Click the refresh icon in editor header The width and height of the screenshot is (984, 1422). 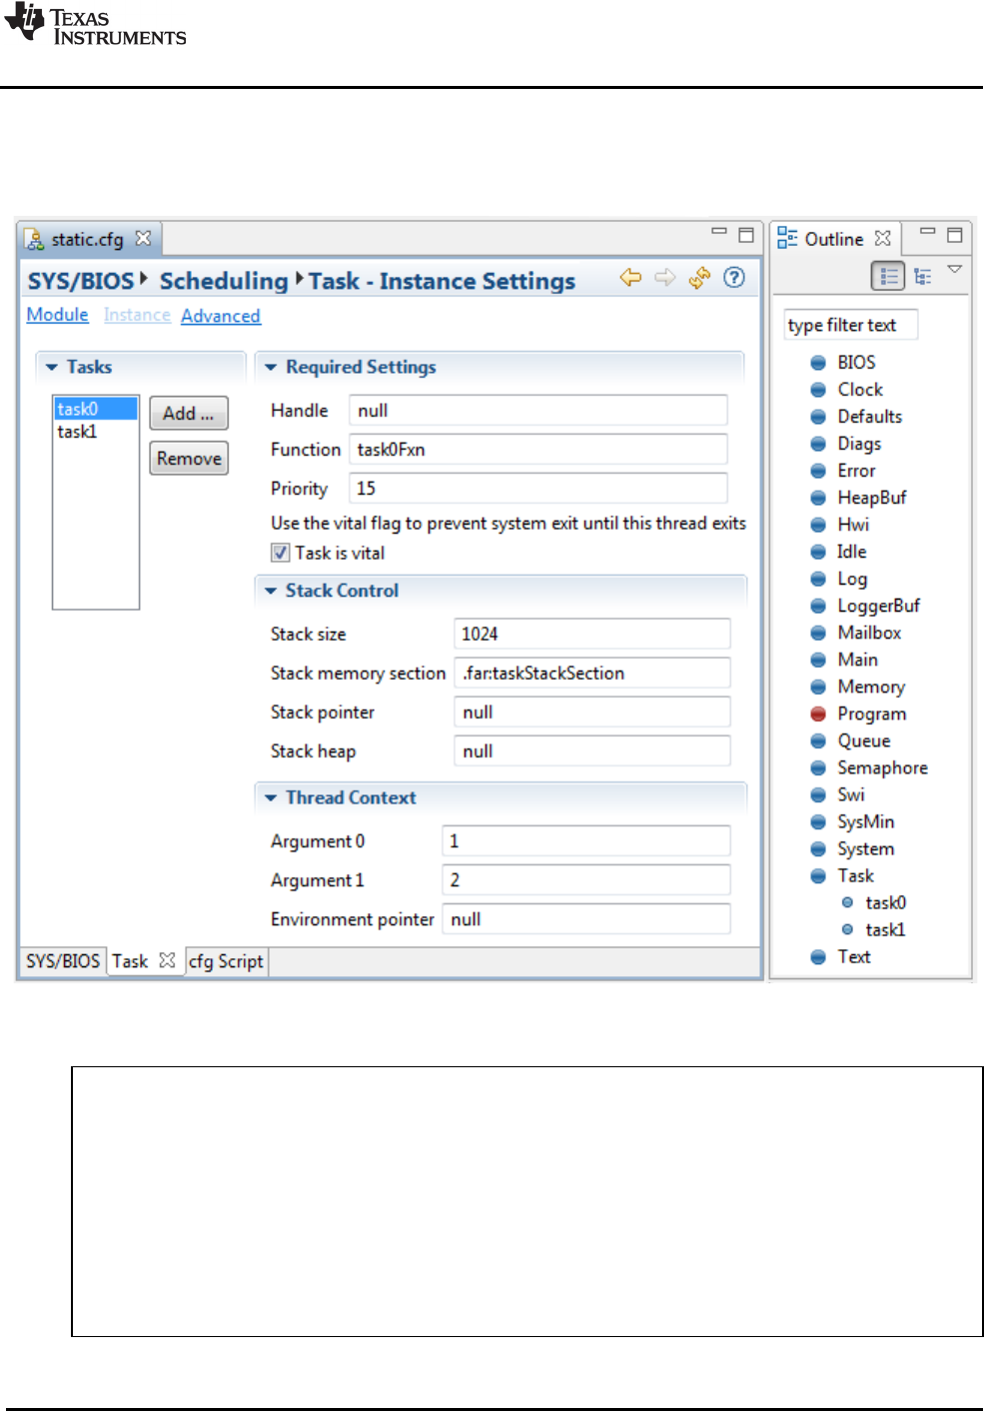coord(699,278)
